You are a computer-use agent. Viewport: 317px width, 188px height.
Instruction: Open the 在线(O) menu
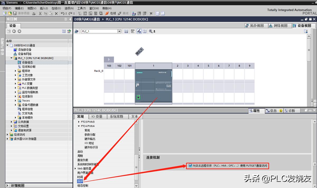click(x=56, y=8)
